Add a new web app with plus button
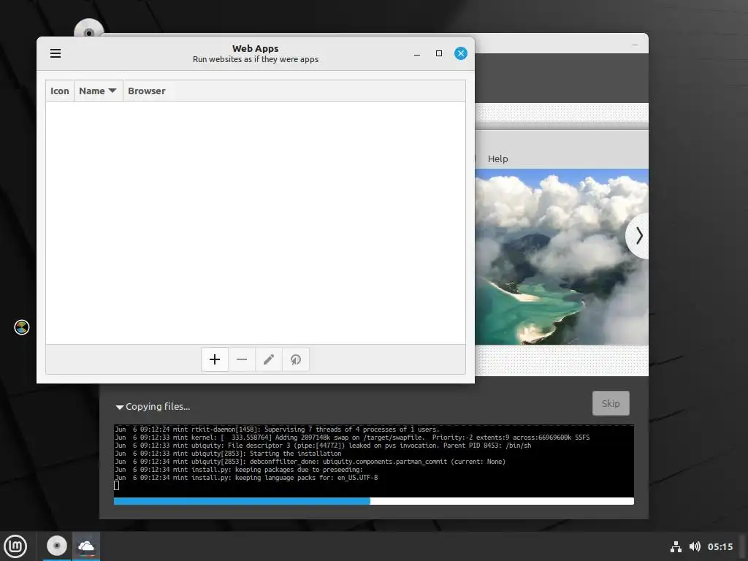 tap(215, 359)
